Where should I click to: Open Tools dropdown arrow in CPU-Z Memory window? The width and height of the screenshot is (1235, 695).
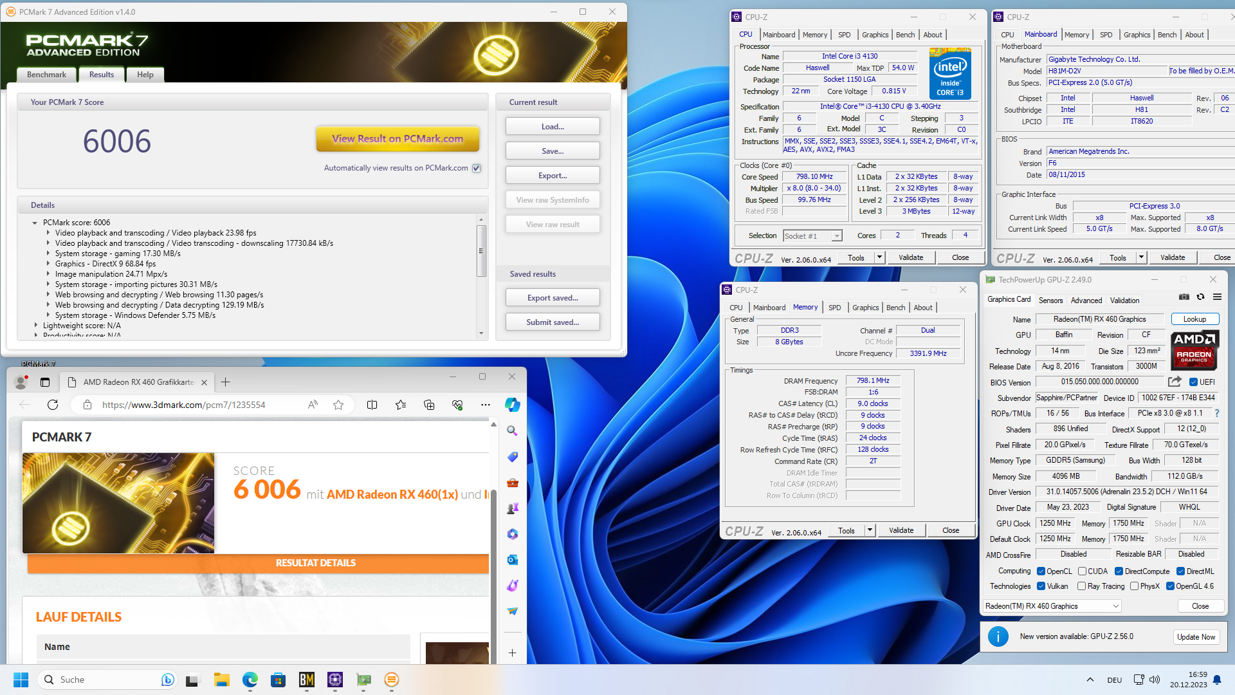point(870,530)
